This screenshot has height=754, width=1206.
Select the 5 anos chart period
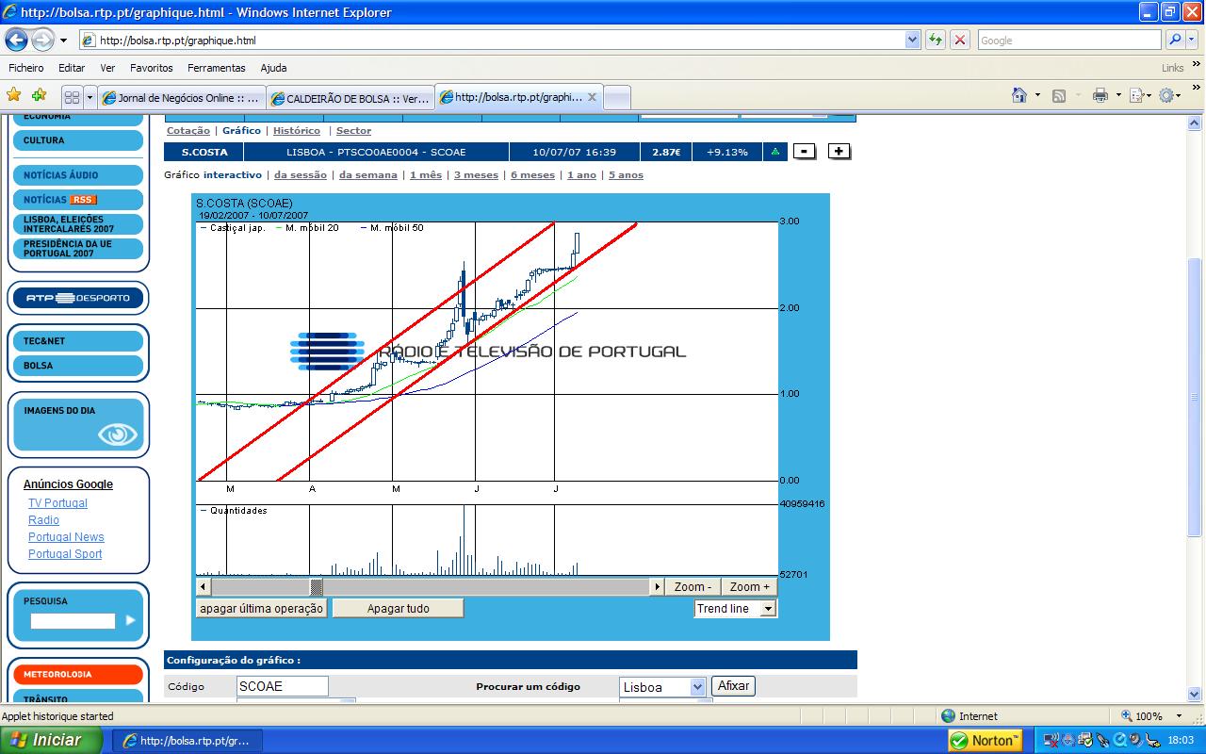[626, 175]
